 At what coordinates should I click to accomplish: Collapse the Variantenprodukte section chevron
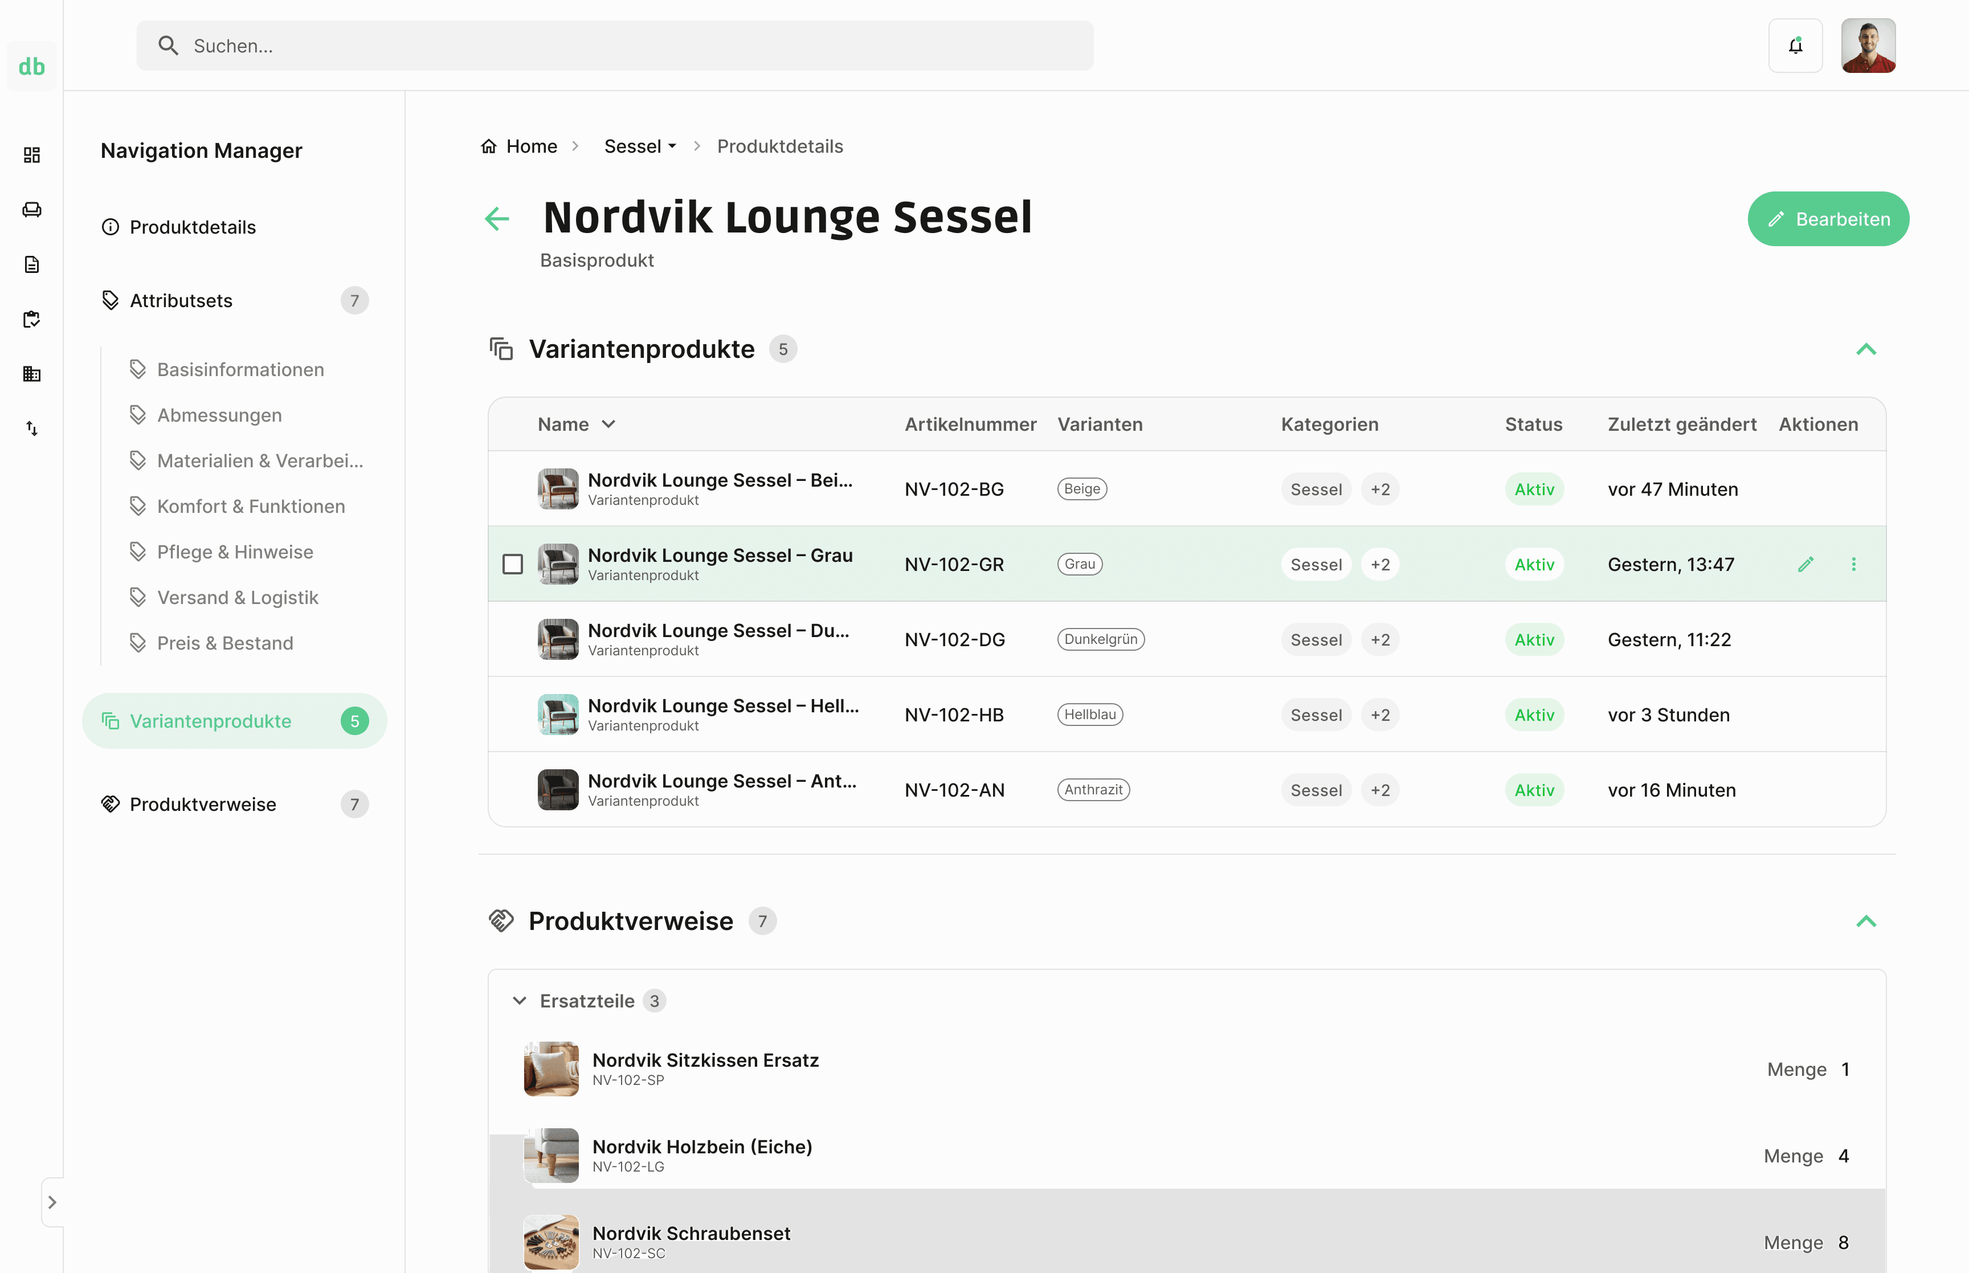coord(1866,349)
